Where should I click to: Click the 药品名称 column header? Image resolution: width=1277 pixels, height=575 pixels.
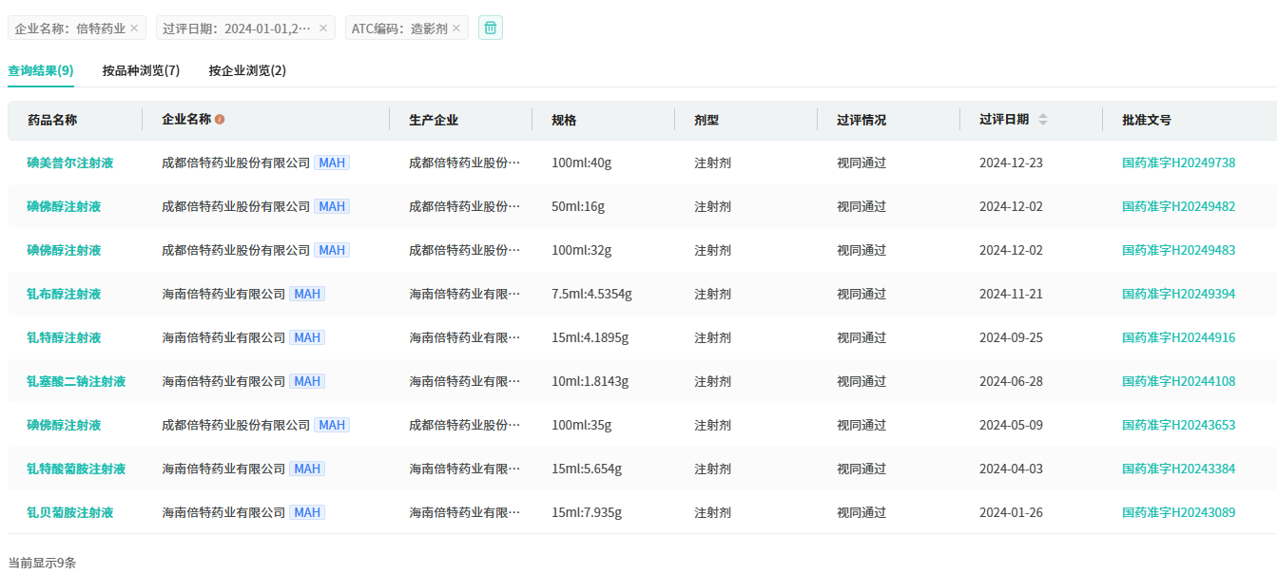[52, 120]
